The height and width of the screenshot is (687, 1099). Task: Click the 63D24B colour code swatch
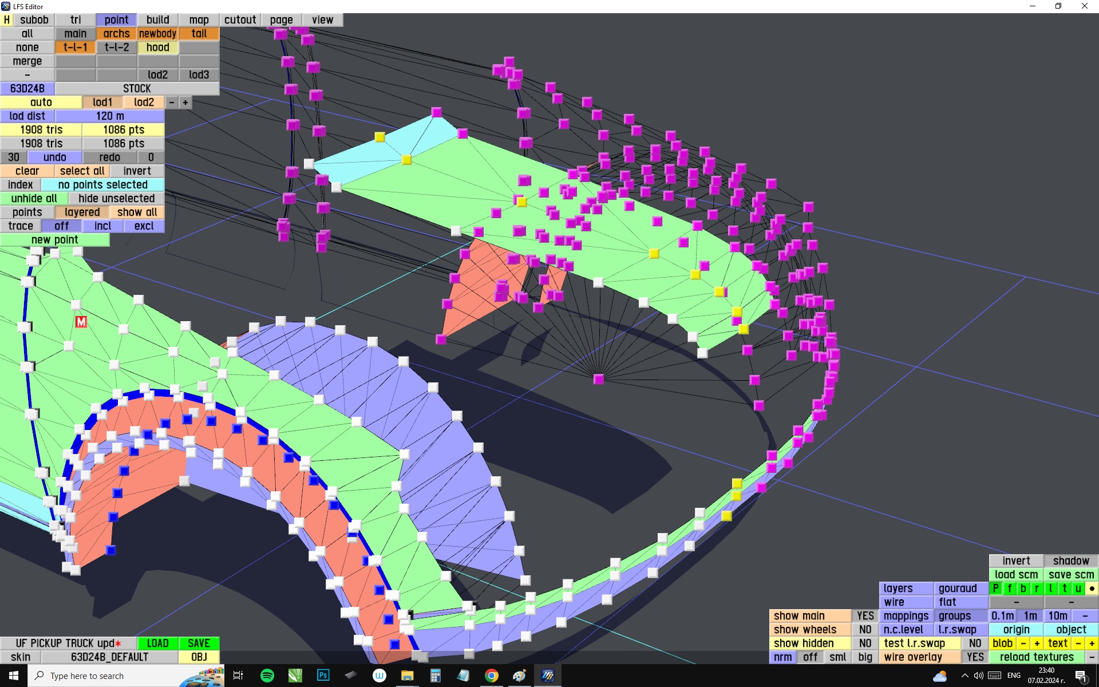(x=27, y=88)
